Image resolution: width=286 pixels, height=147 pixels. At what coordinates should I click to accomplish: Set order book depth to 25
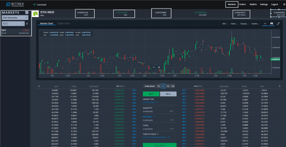point(163,86)
